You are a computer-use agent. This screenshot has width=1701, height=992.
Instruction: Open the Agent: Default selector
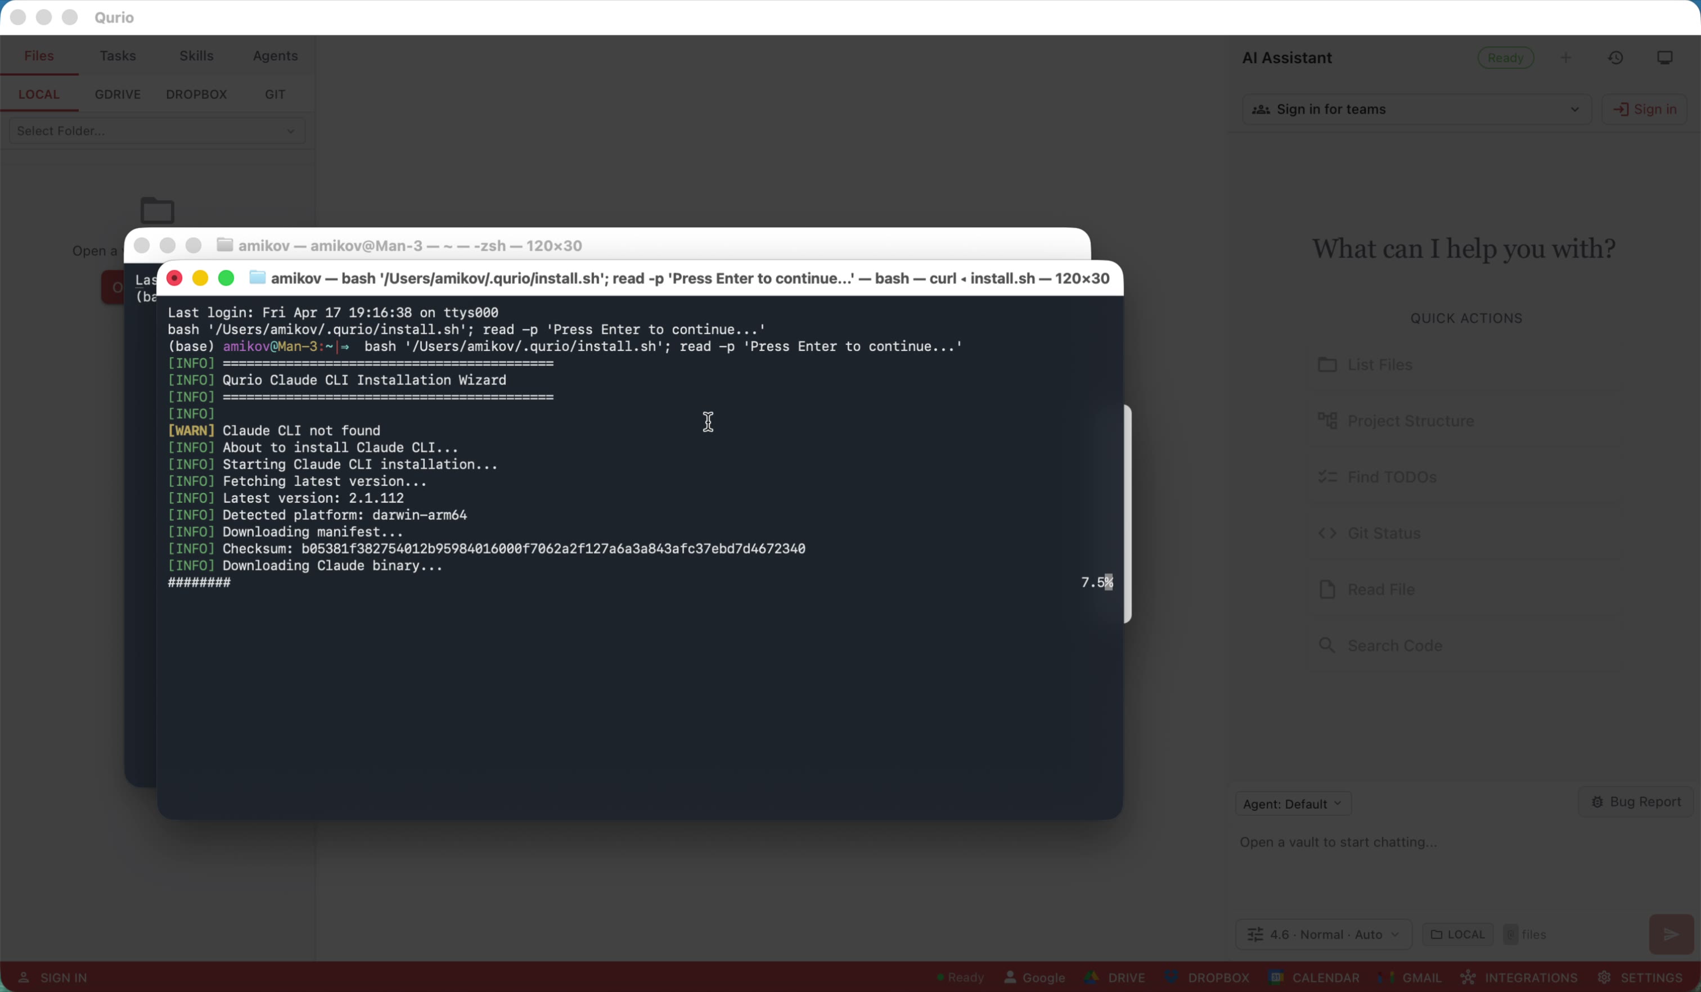click(1292, 802)
